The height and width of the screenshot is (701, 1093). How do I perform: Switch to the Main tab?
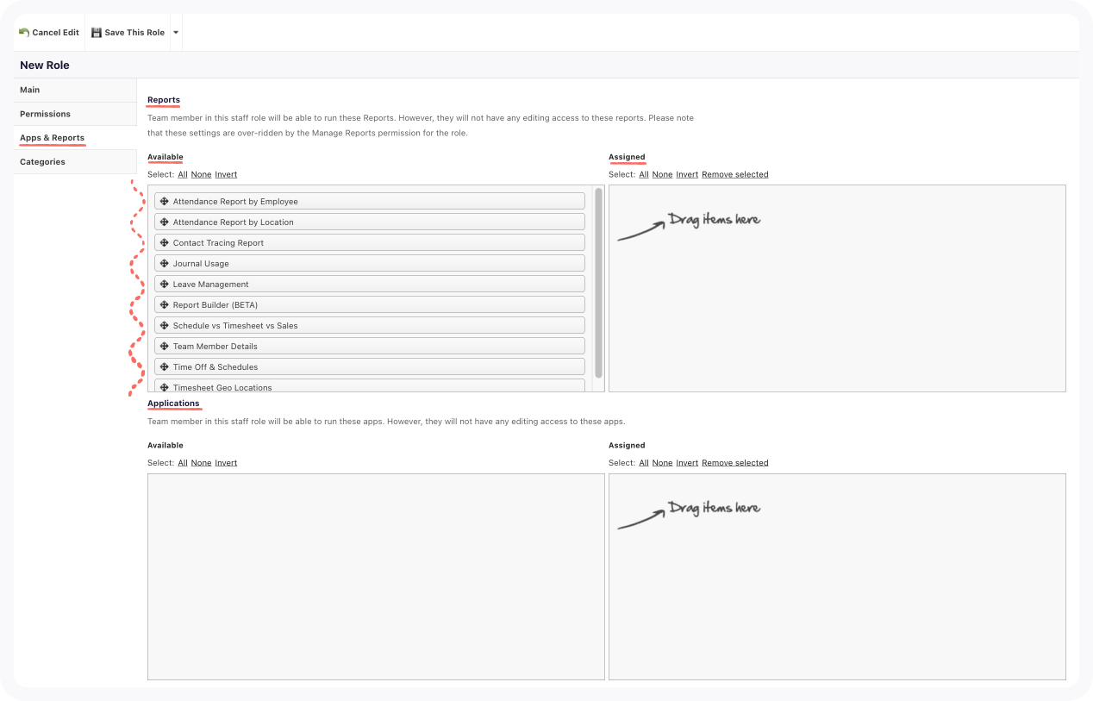(29, 90)
